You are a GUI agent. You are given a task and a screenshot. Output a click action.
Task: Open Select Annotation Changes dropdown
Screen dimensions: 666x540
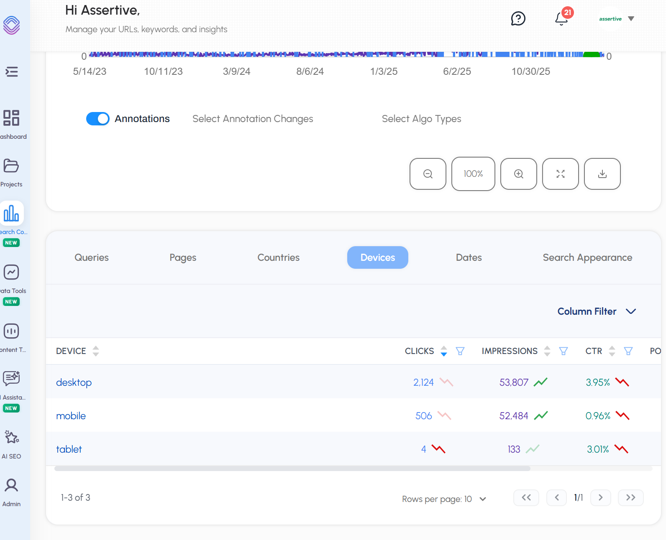pos(253,119)
